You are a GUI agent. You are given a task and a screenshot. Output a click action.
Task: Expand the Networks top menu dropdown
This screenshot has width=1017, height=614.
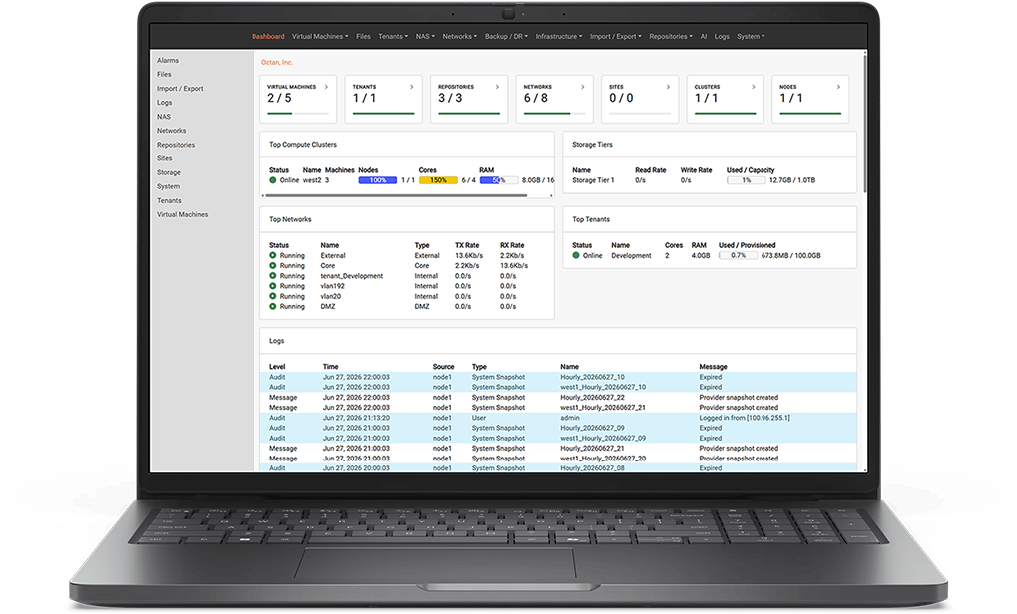point(459,36)
